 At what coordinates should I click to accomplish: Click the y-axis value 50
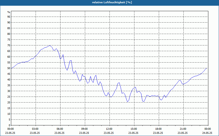tap(9, 68)
